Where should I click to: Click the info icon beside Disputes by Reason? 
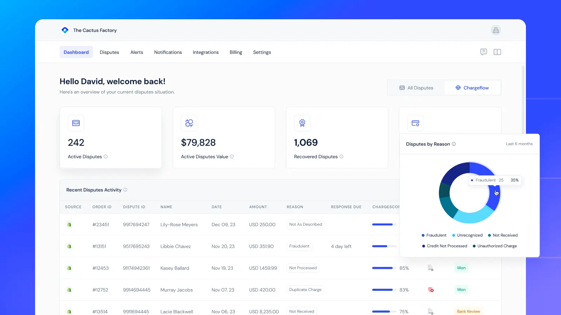(x=454, y=144)
